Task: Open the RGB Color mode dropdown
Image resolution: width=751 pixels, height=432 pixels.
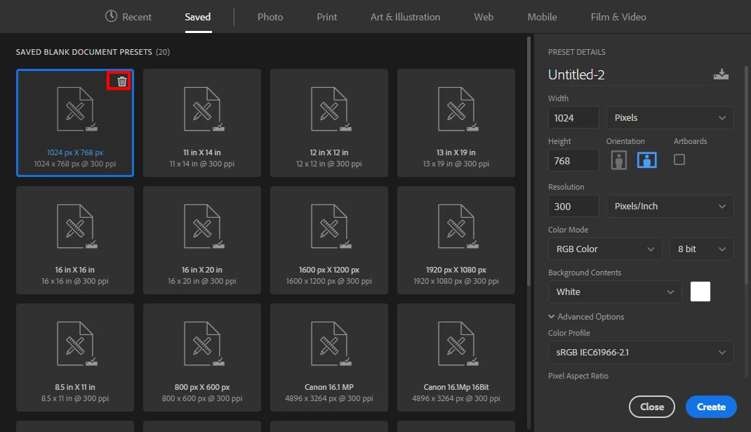Action: click(x=605, y=249)
